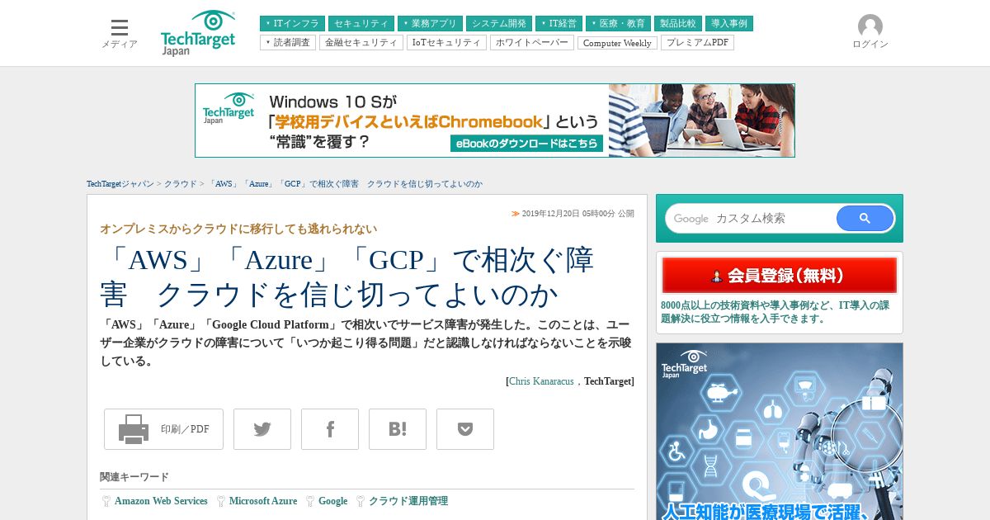Click key icon beside Google keyword
Screen dimensions: 990x520
310,501
